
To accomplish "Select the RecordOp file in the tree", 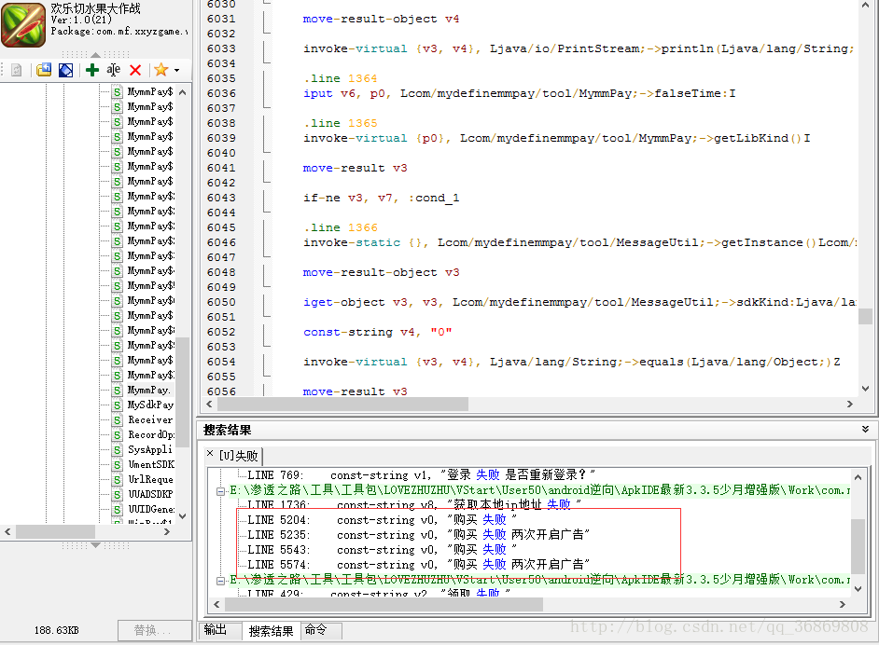I will 151,434.
